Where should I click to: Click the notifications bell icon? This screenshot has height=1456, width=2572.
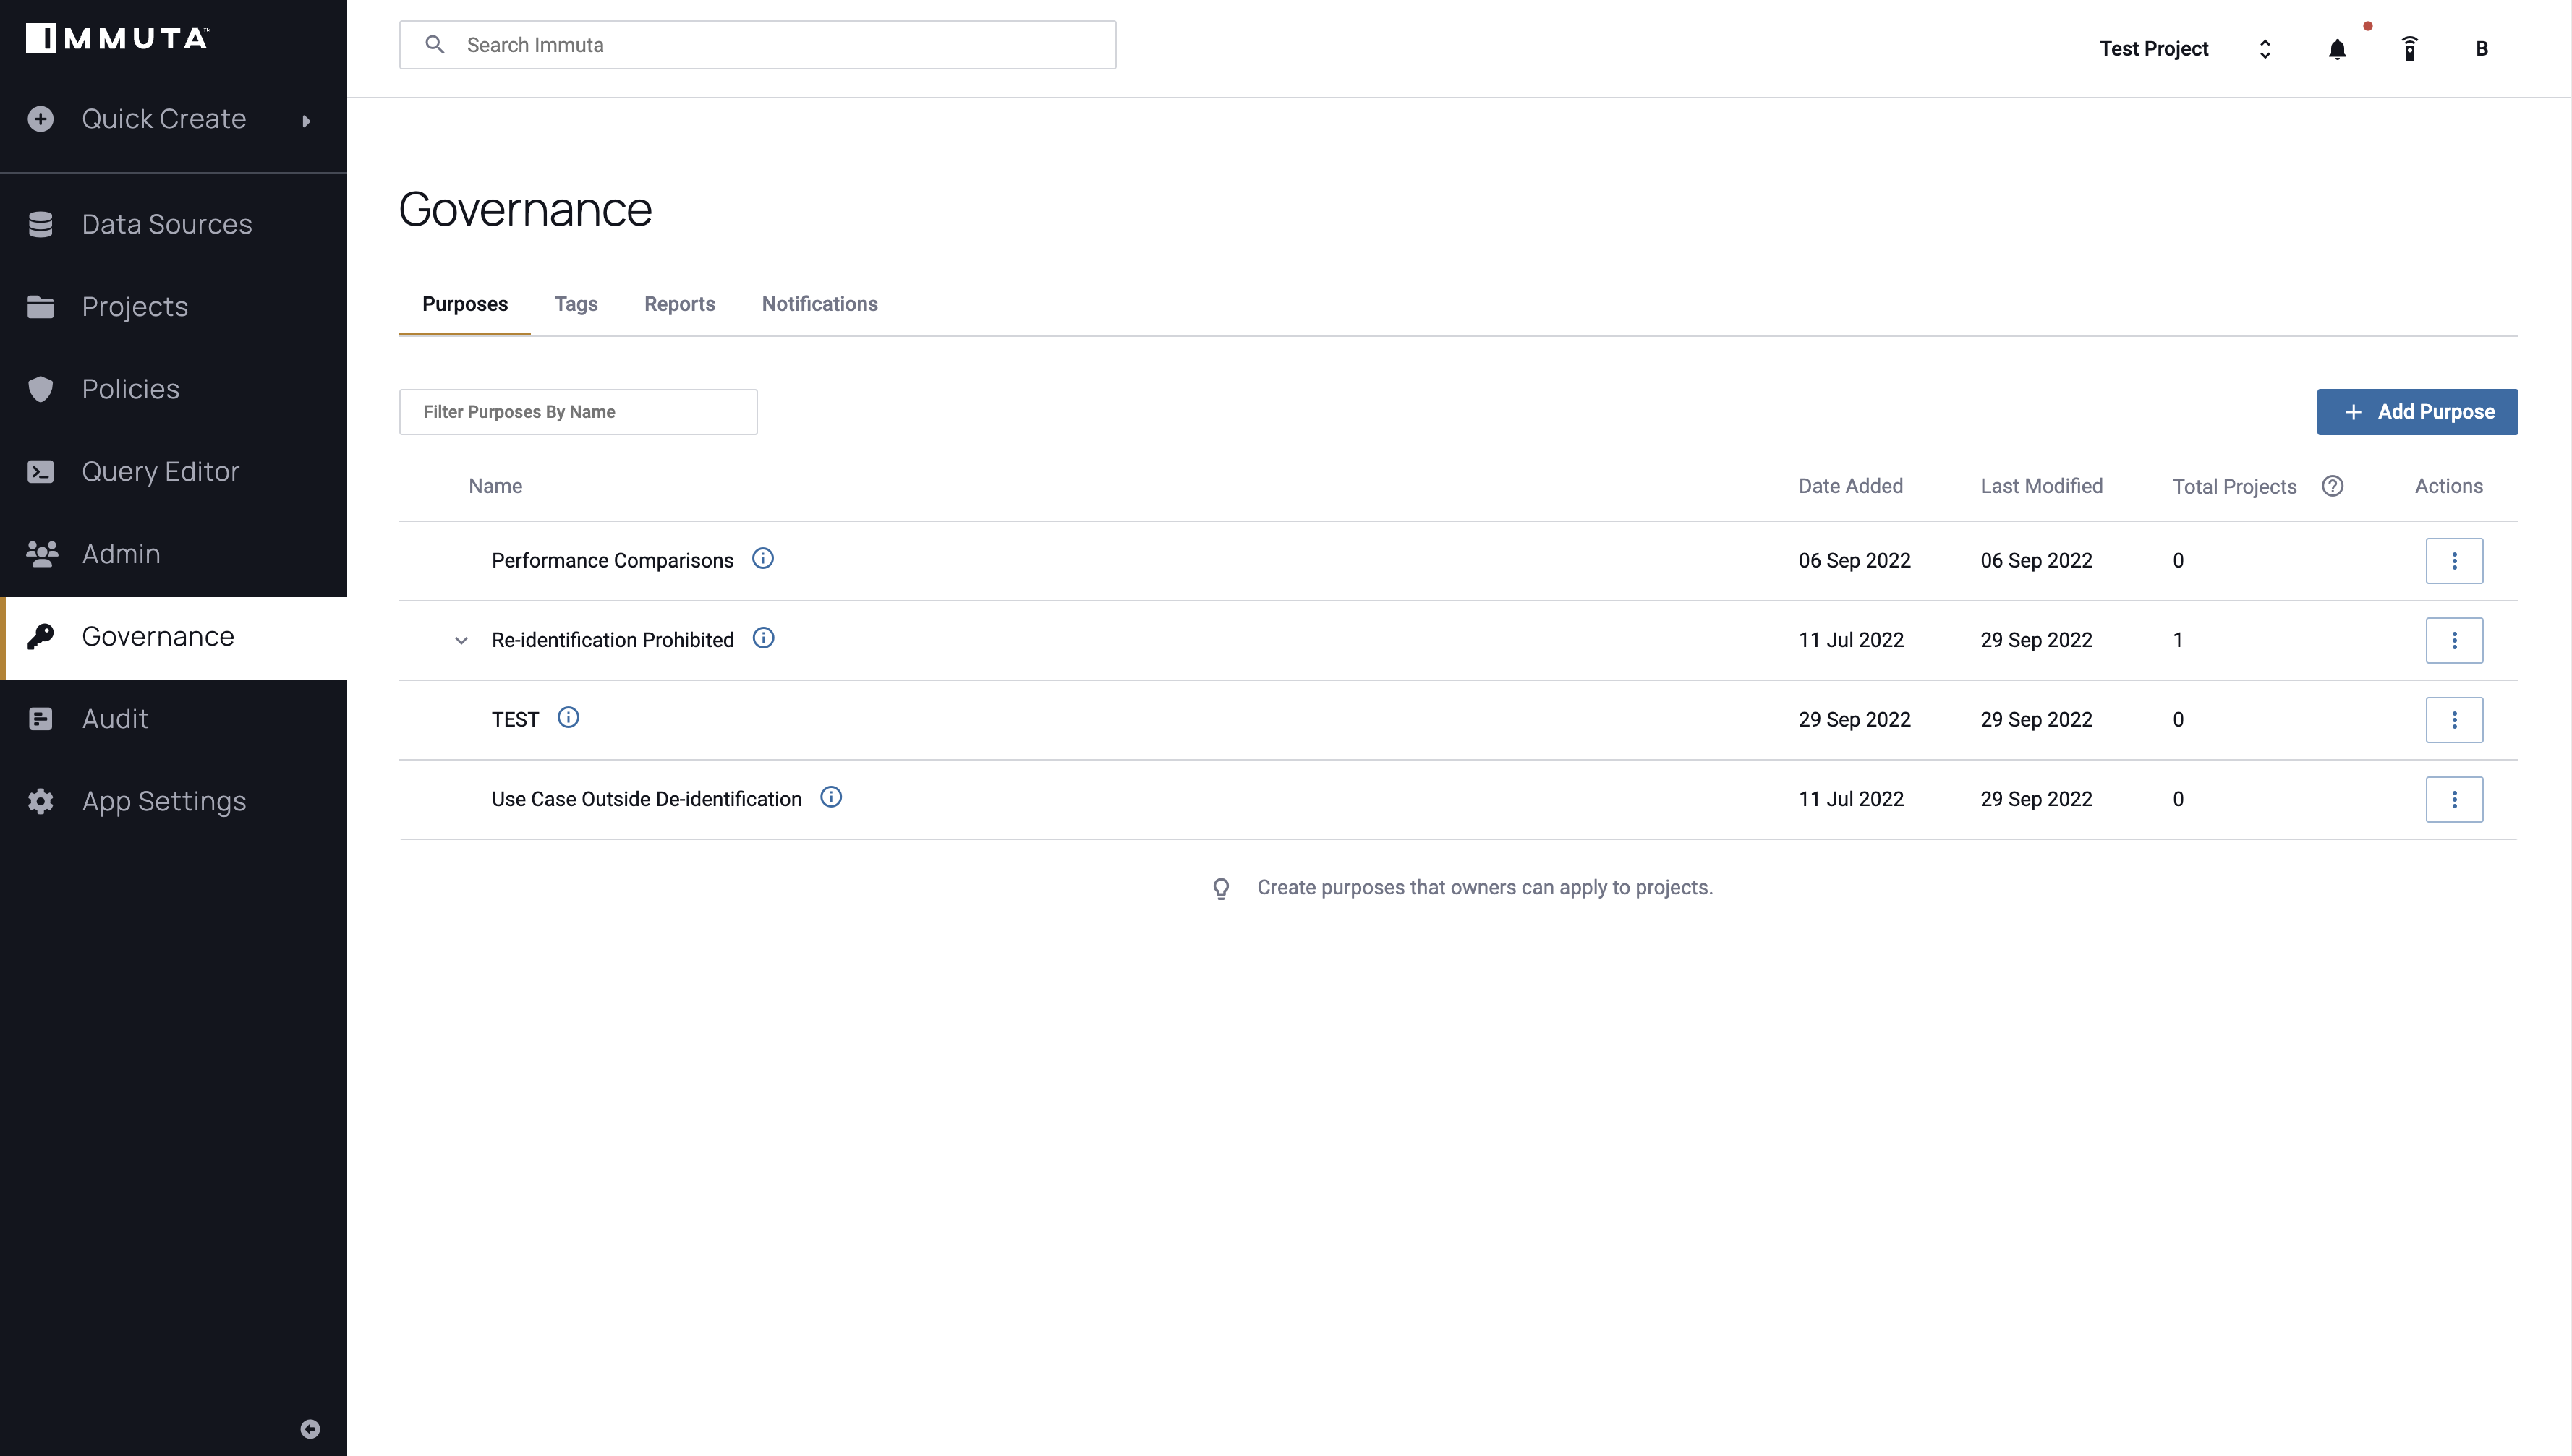(2337, 48)
